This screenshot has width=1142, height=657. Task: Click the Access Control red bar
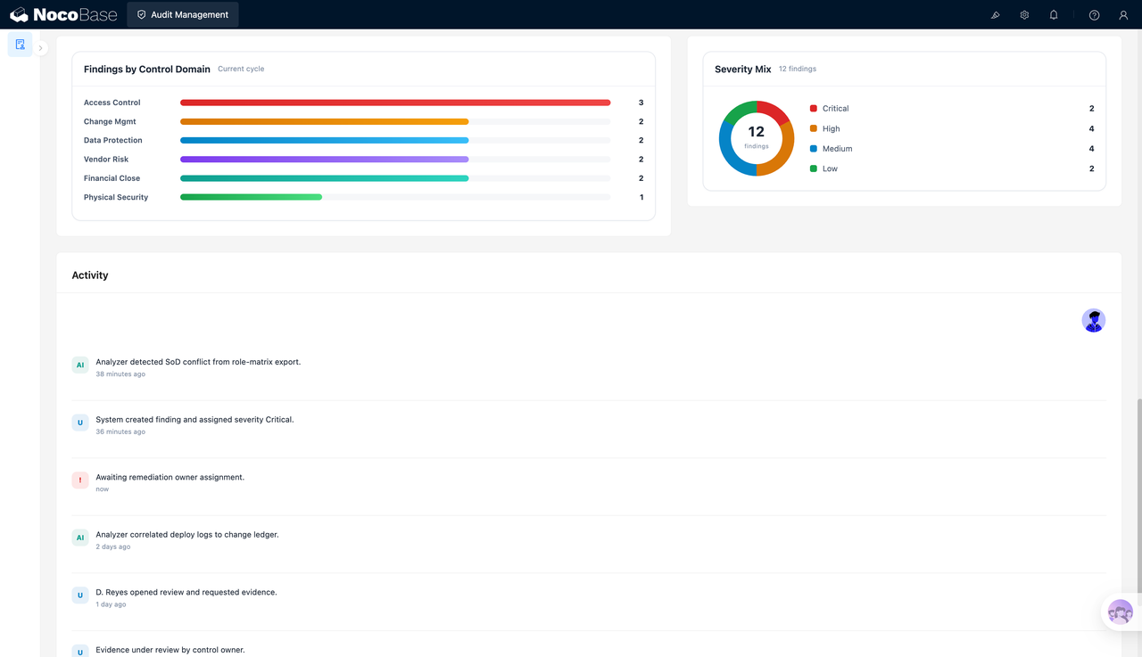coord(395,103)
